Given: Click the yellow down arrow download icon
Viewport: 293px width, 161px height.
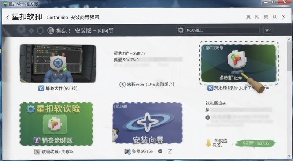Looking at the screenshot, I should [208, 143].
